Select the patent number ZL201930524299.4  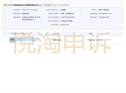pyautogui.click(x=68, y=17)
